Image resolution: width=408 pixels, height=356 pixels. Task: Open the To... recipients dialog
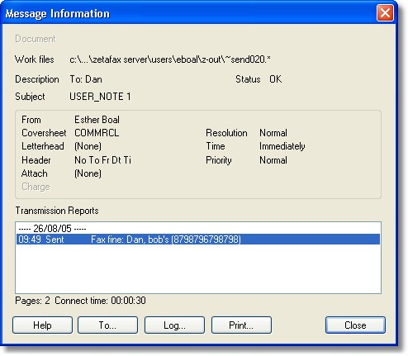click(x=107, y=325)
